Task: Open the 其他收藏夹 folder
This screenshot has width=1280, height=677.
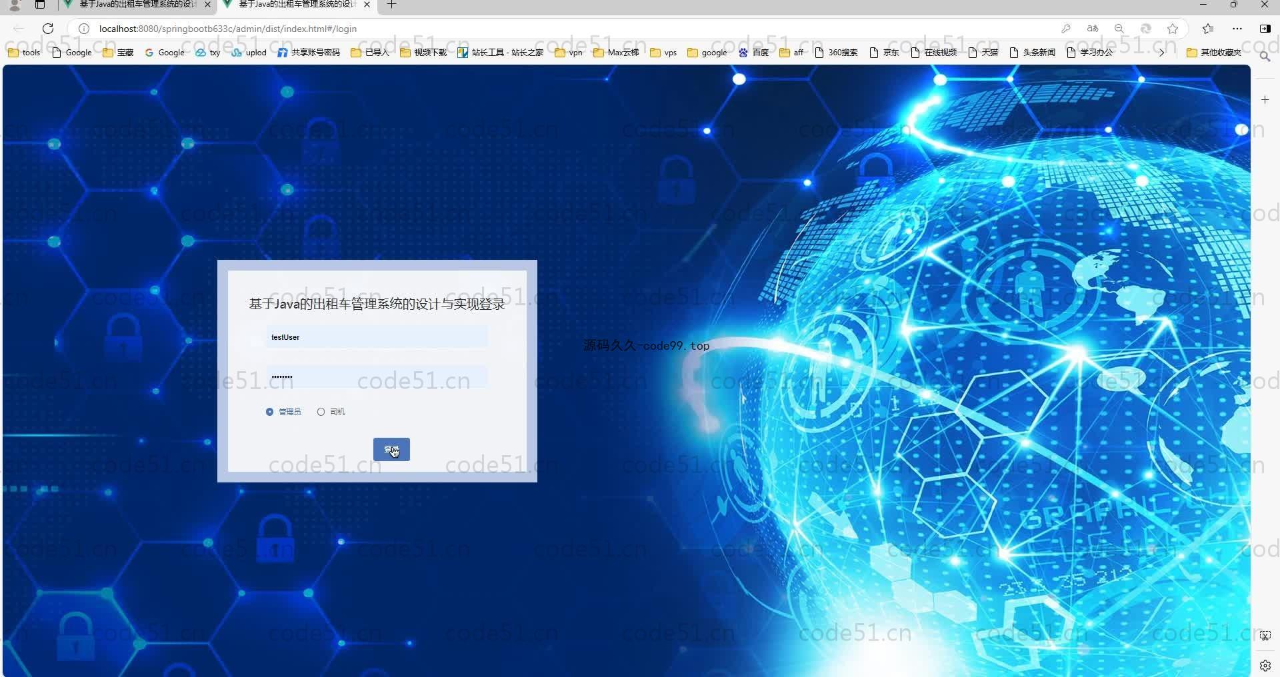Action: [1214, 53]
